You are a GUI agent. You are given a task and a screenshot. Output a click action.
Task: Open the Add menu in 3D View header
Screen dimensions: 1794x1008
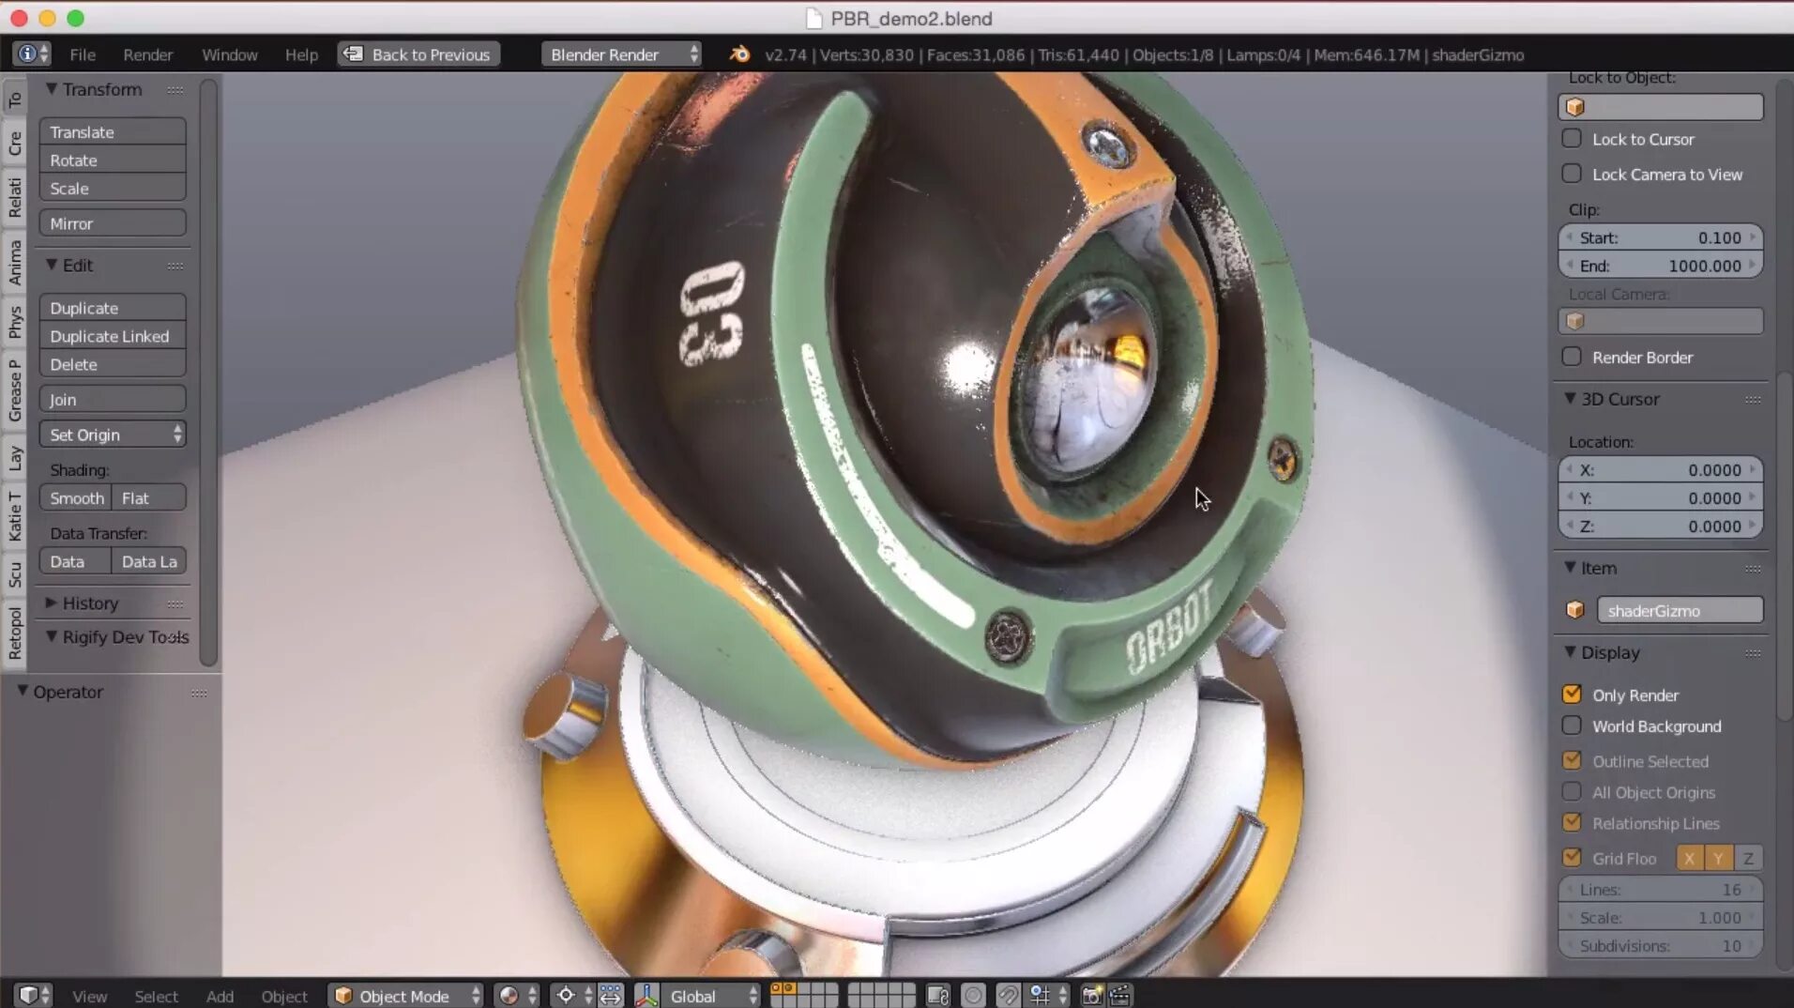tap(220, 996)
